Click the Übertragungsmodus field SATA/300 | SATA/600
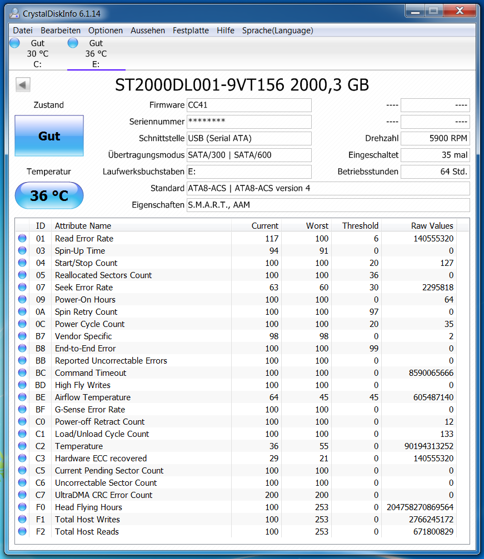 coord(249,155)
